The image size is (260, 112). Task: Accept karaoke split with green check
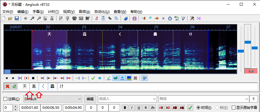pyautogui.click(x=14, y=86)
